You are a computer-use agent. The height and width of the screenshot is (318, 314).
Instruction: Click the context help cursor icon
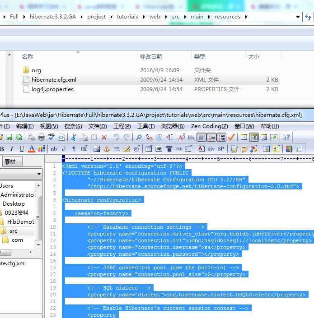286,137
